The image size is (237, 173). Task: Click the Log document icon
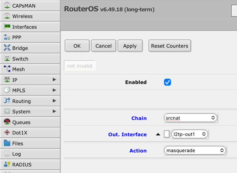[x=7, y=153]
